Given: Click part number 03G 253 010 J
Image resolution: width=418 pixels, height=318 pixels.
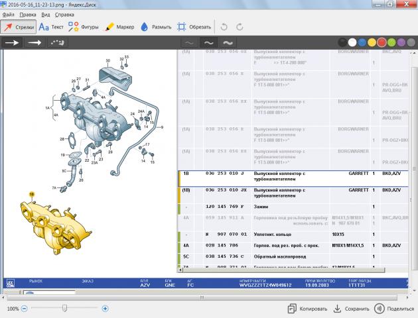Looking at the screenshot, I should 225,174.
